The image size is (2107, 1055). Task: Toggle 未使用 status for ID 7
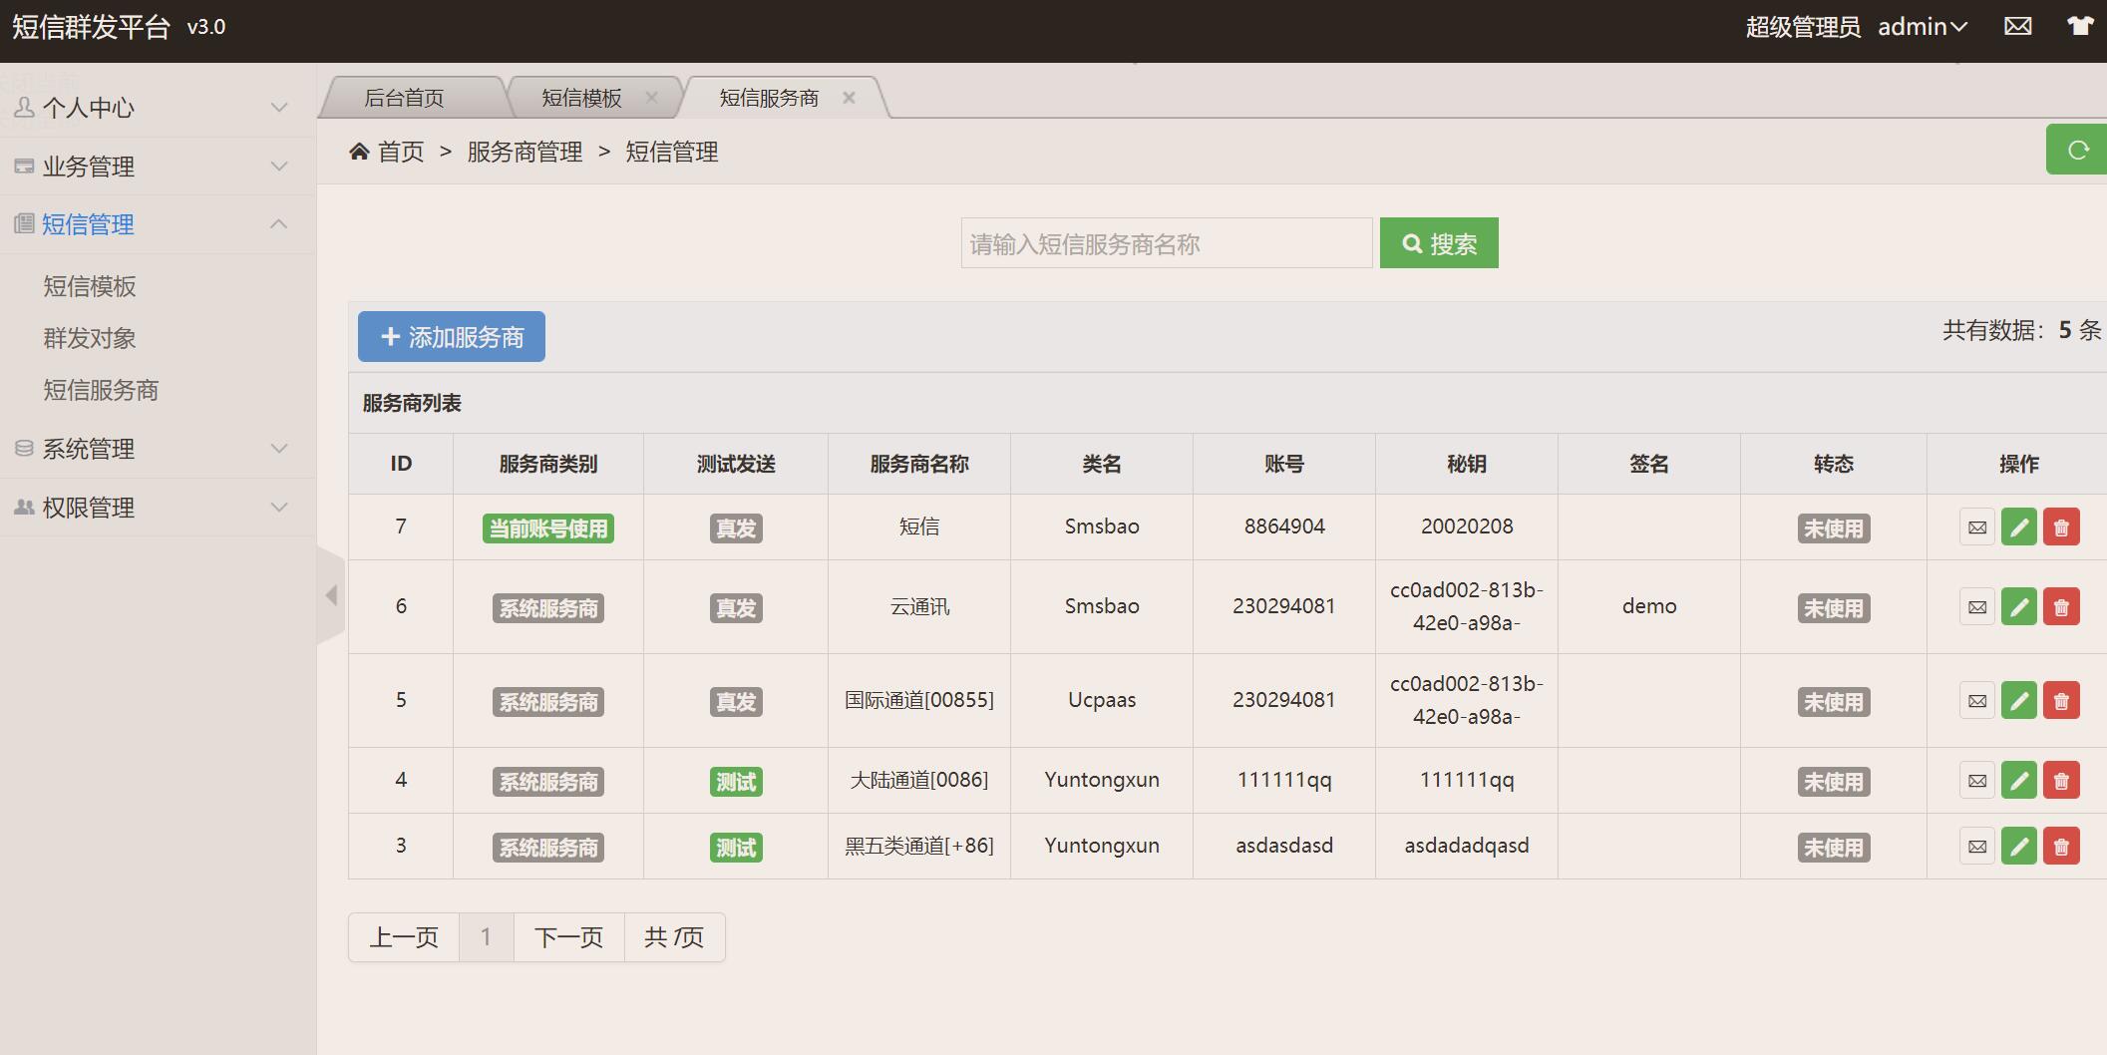1833,528
